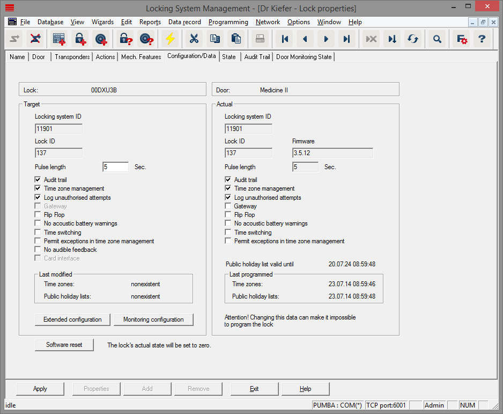Jump to last record using navigation arrow
This screenshot has width=503, height=414.
[346, 39]
